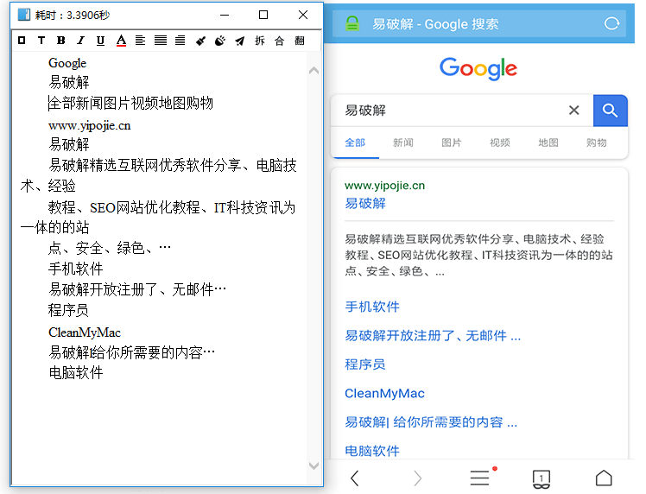Open the 手机软件 sitelink

(x=372, y=307)
